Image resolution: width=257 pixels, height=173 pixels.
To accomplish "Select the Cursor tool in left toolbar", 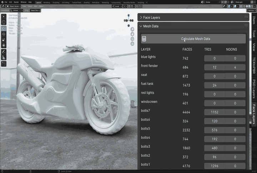I will (x=4, y=22).
